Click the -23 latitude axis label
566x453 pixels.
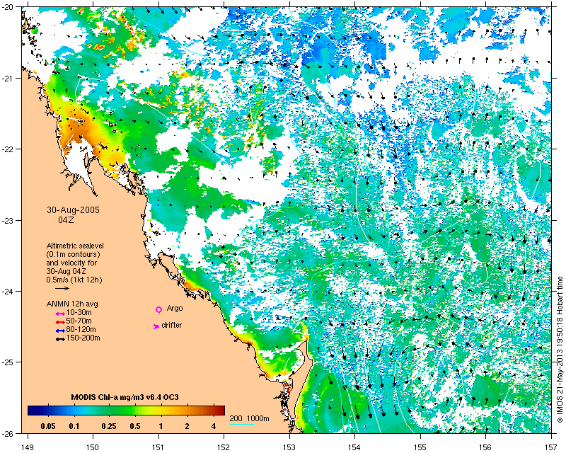pyautogui.click(x=7, y=220)
